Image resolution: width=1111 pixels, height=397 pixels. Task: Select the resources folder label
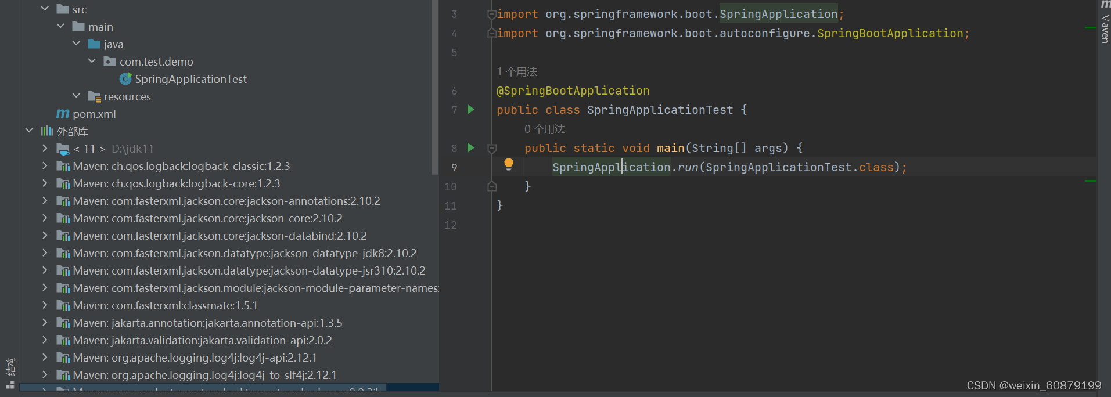127,96
